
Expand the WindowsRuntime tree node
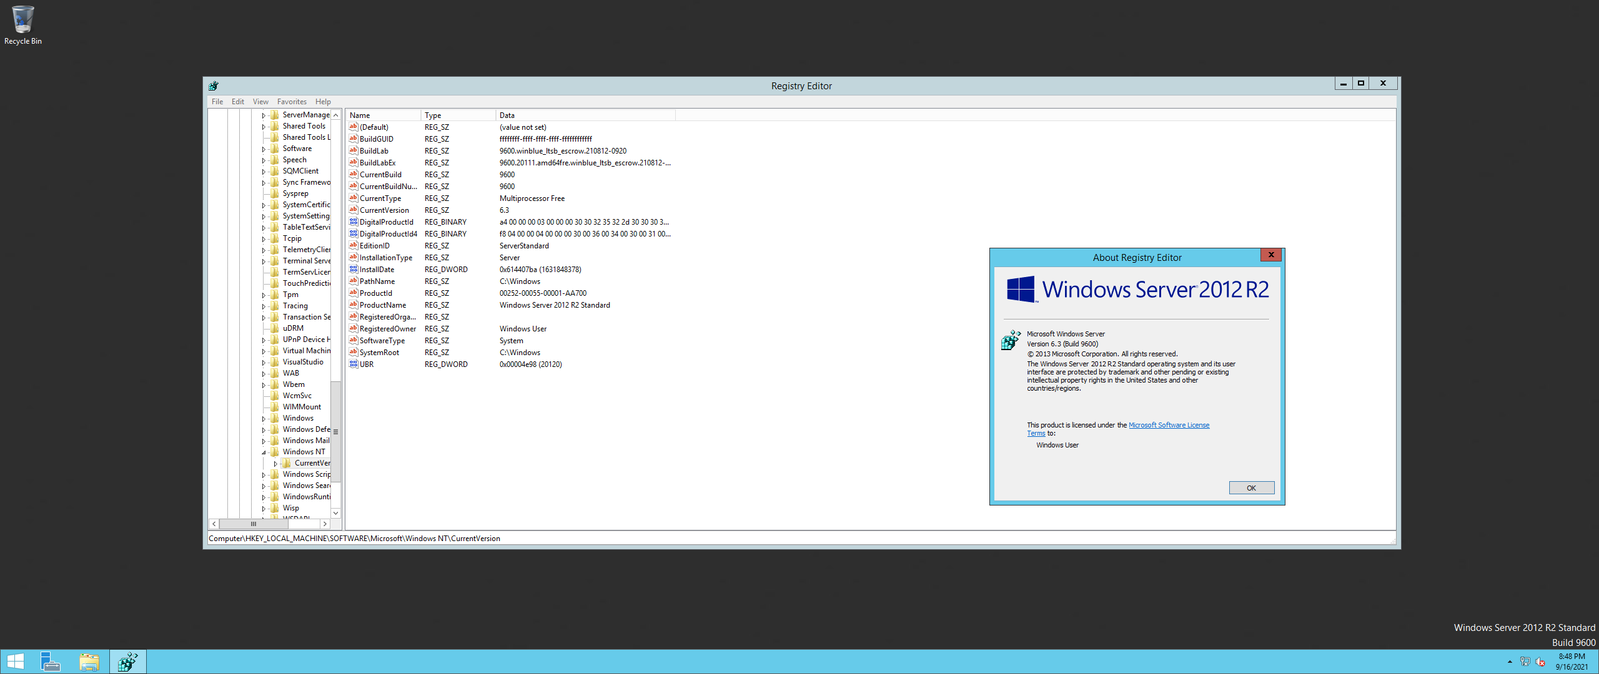[x=264, y=497]
